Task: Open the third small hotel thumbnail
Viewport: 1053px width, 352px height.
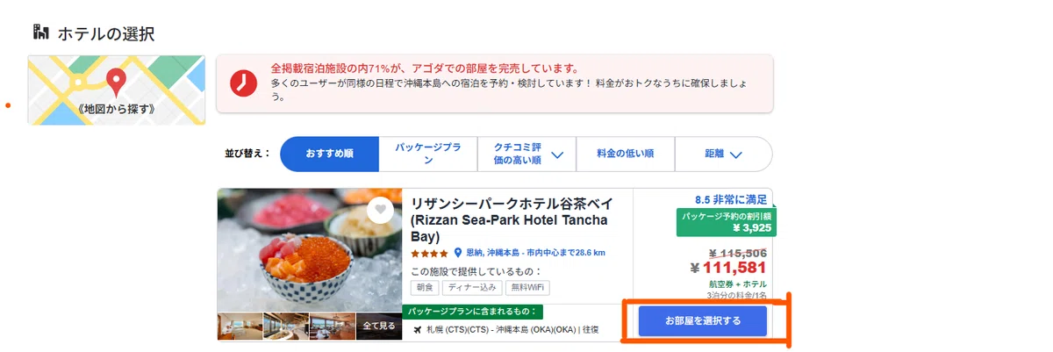Action: pos(331,326)
